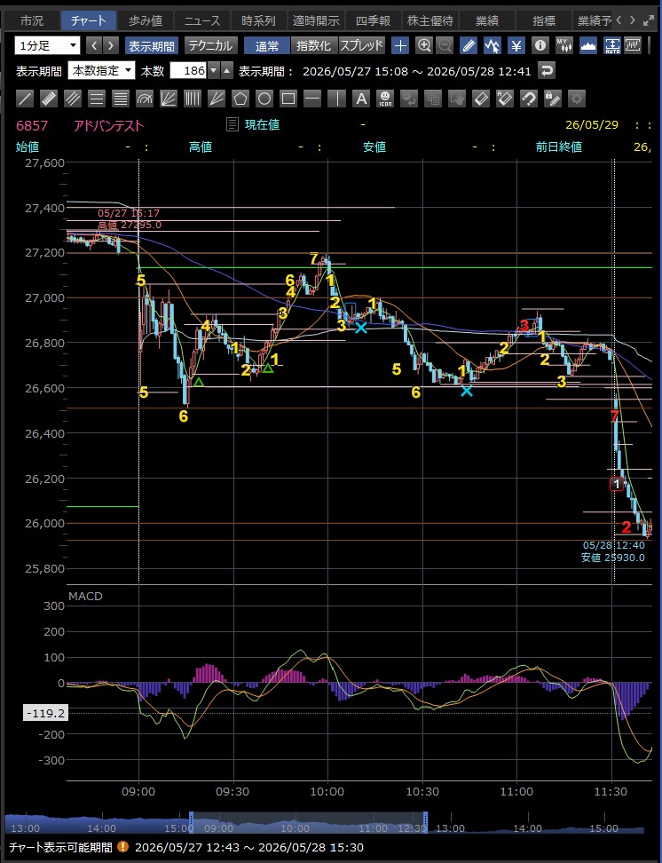Toggle the 通常 normal display mode
The height and width of the screenshot is (863, 662).
(x=267, y=45)
